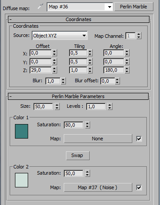The height and width of the screenshot is (205, 160).
Task: Collapse the Perlin Marble Parameters rollout
Action: point(78,96)
